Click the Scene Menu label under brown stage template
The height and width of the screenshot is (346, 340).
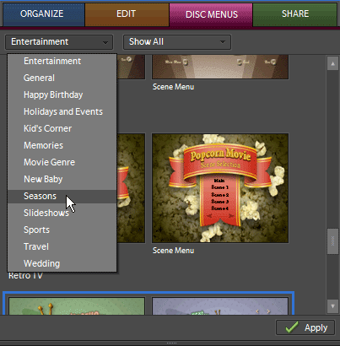173,87
